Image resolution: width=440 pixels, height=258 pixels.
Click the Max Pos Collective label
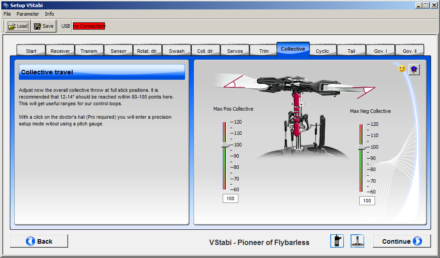(233, 109)
